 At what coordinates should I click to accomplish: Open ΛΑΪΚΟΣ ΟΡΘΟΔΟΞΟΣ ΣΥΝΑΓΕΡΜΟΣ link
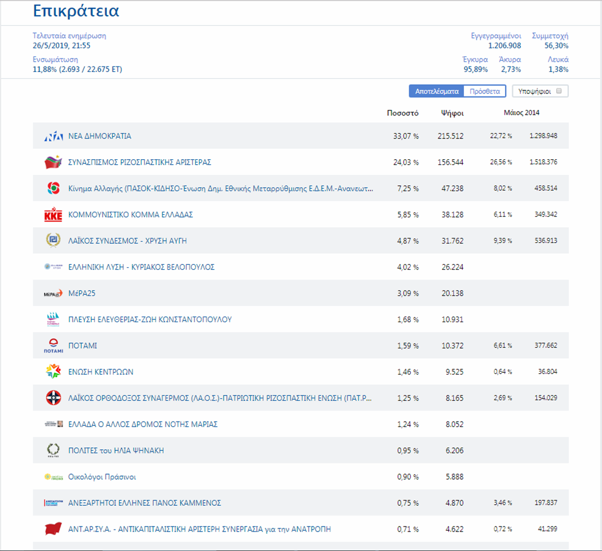coord(220,398)
